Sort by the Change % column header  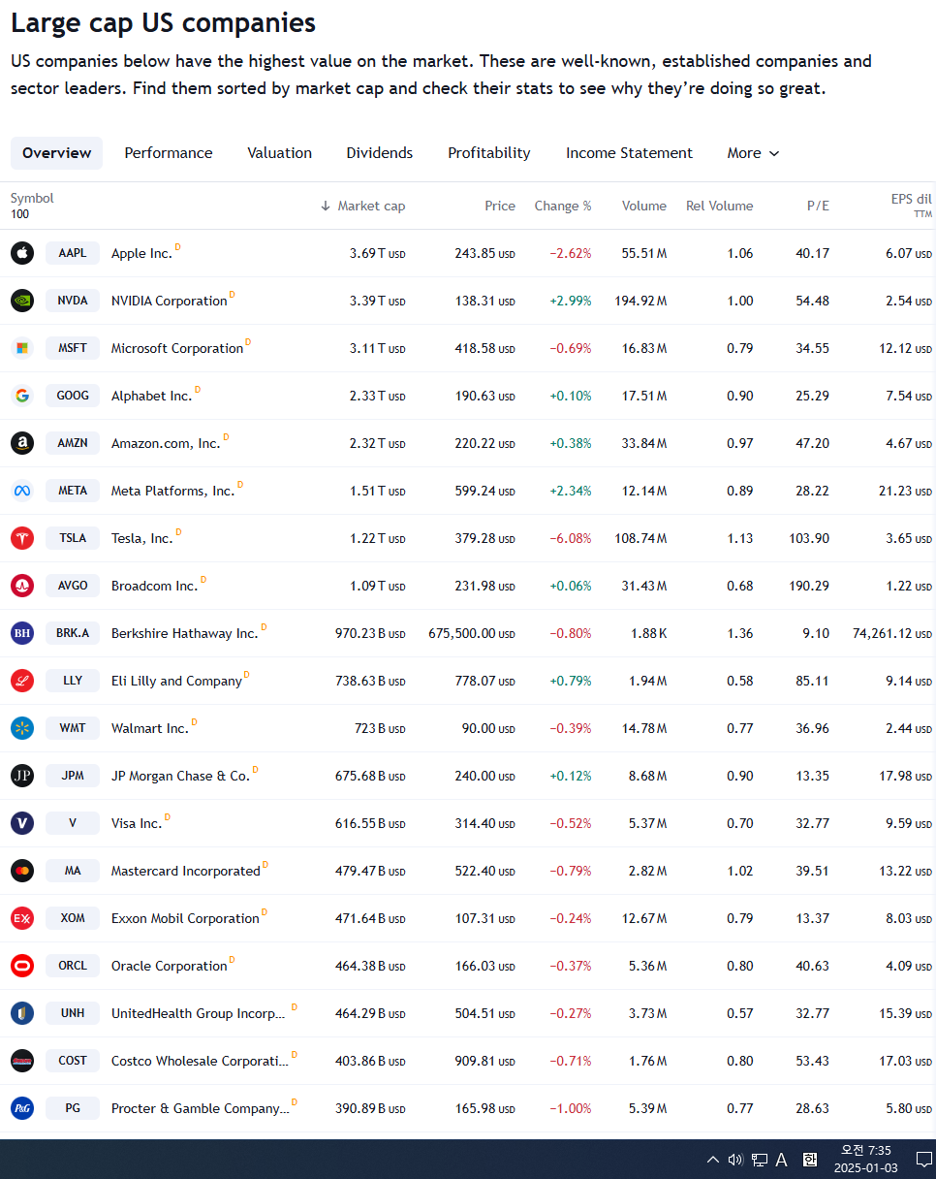click(563, 206)
